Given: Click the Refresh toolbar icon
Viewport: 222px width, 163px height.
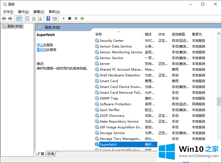Looking at the screenshot, I should point(34,18).
